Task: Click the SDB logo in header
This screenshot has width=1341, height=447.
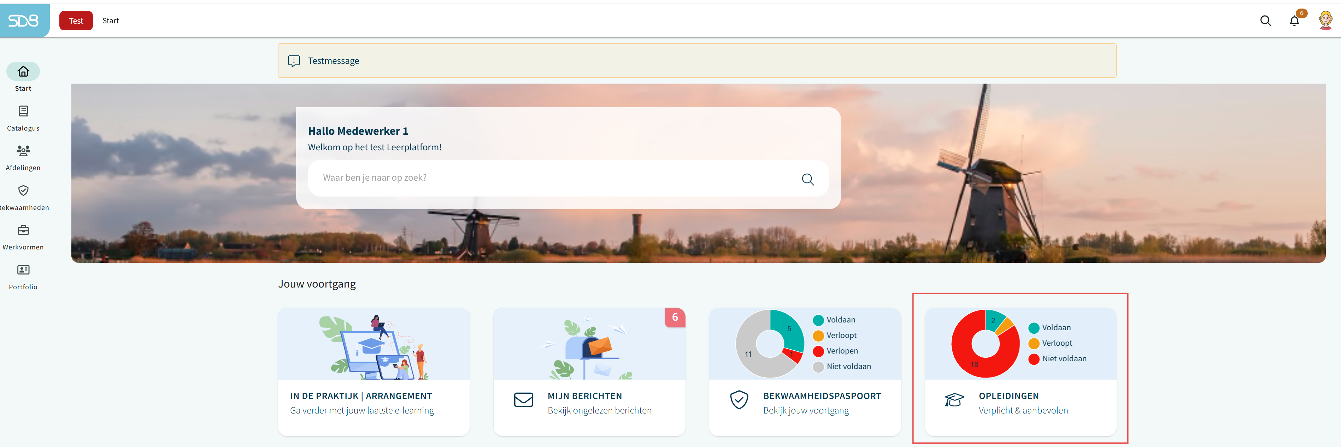Action: [x=23, y=21]
